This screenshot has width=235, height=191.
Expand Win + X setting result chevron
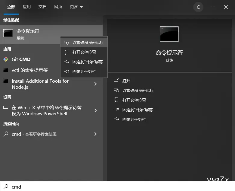[x=95, y=110]
